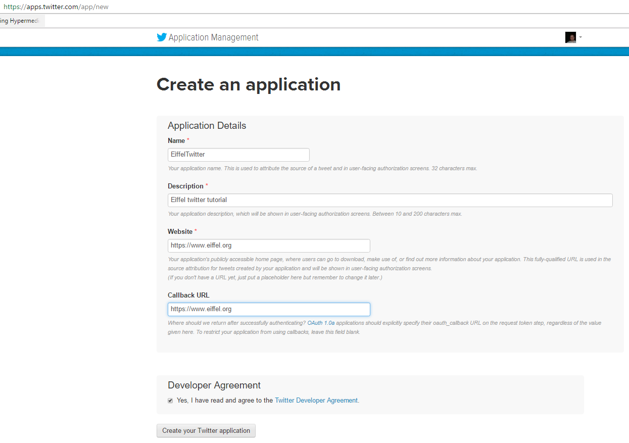
Task: Select the browser tab ending in Hypermedi
Action: point(22,21)
